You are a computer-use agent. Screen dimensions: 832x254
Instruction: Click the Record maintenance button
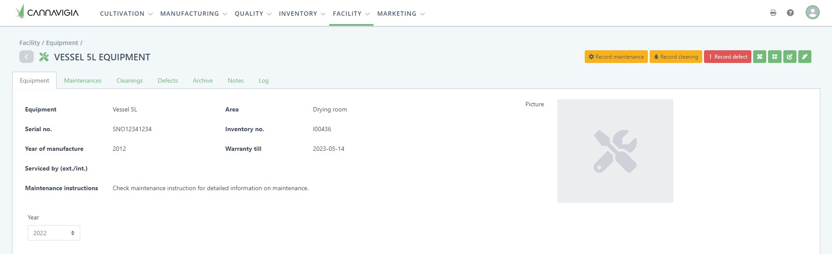click(x=616, y=57)
